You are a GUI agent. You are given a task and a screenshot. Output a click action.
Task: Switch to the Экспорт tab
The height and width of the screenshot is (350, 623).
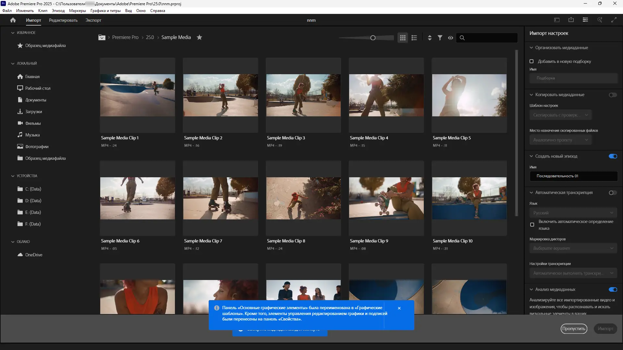[93, 20]
